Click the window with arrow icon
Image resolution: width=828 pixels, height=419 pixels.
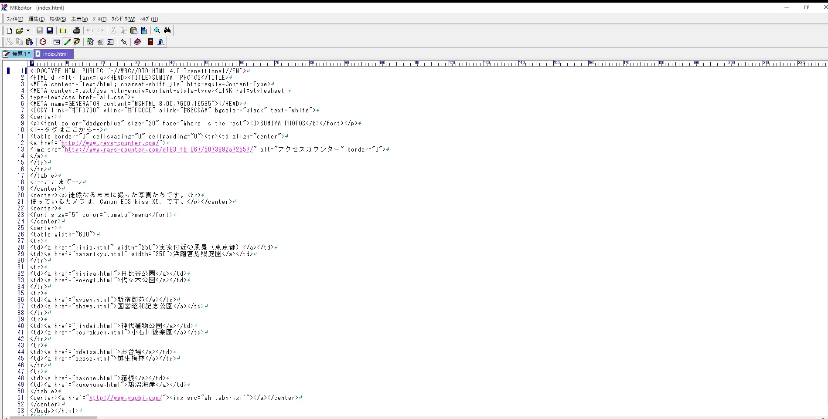pos(57,42)
